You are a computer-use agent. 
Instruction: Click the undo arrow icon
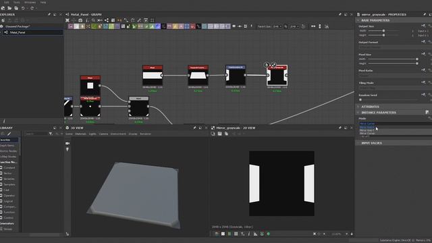(23, 8)
